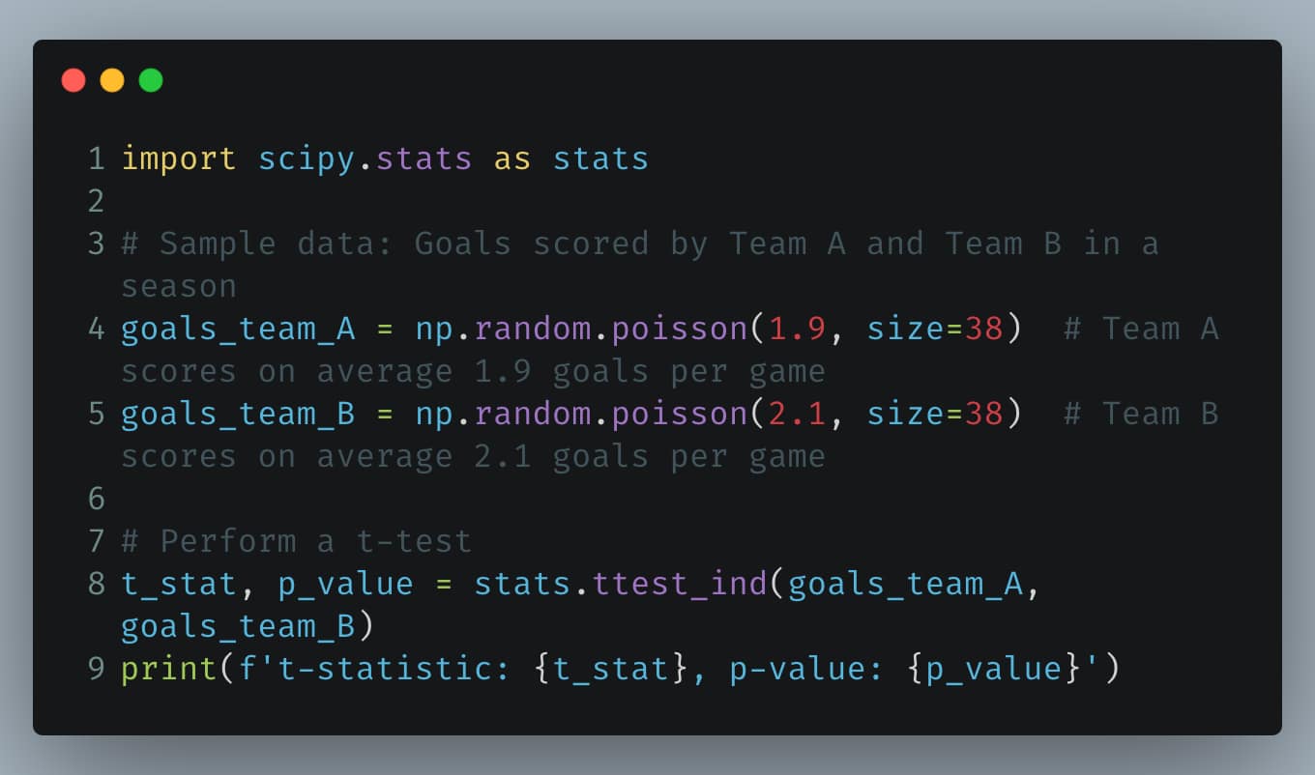Select line number 8 in the gutter

(96, 584)
